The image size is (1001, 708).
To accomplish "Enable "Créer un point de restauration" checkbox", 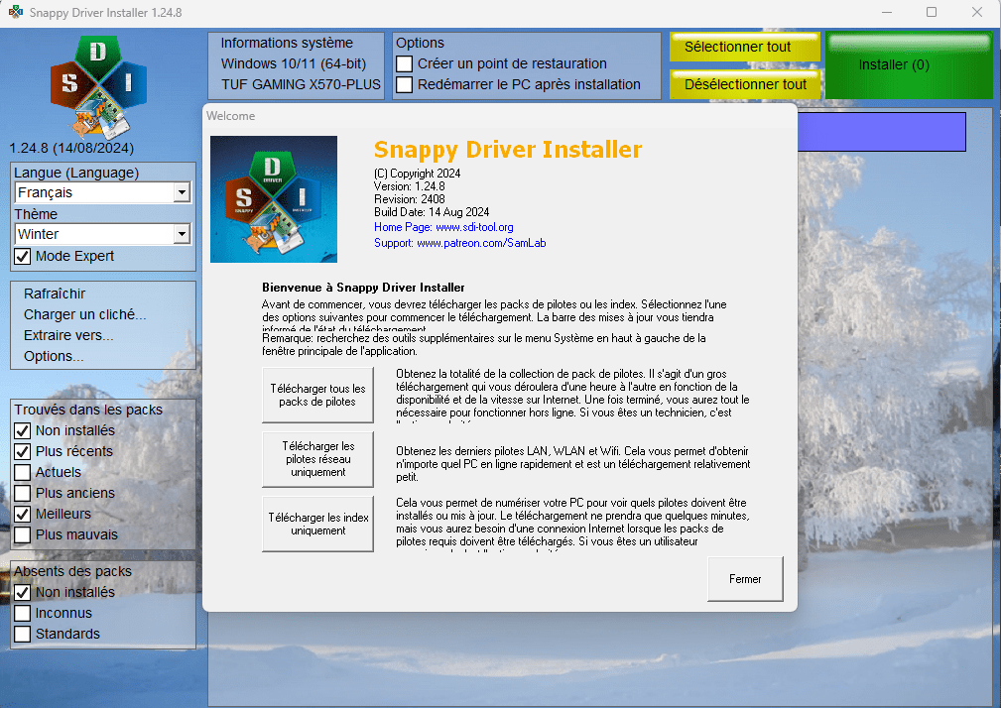I will (x=405, y=63).
